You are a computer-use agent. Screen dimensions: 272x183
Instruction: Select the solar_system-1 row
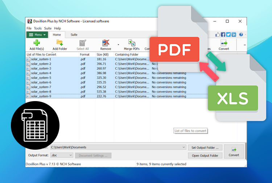(x=116, y=59)
